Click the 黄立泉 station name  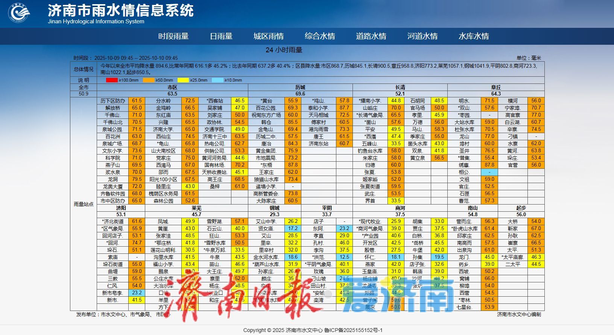coord(418,158)
